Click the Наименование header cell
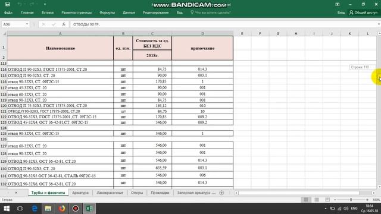This screenshot has width=381, height=214. pos(60,48)
